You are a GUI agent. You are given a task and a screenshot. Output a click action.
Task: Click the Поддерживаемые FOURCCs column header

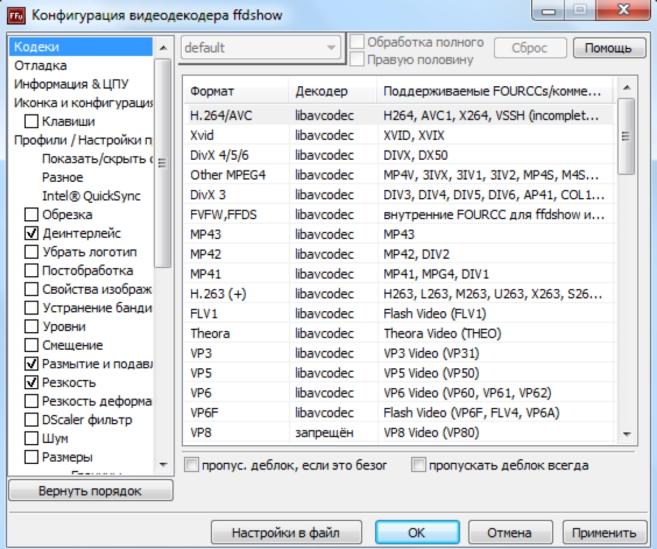coord(495,91)
